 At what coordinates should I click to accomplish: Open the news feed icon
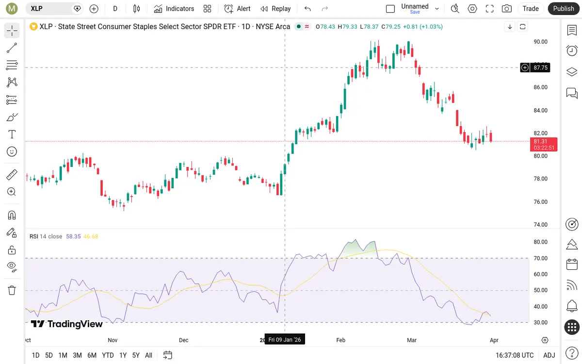pyautogui.click(x=572, y=285)
